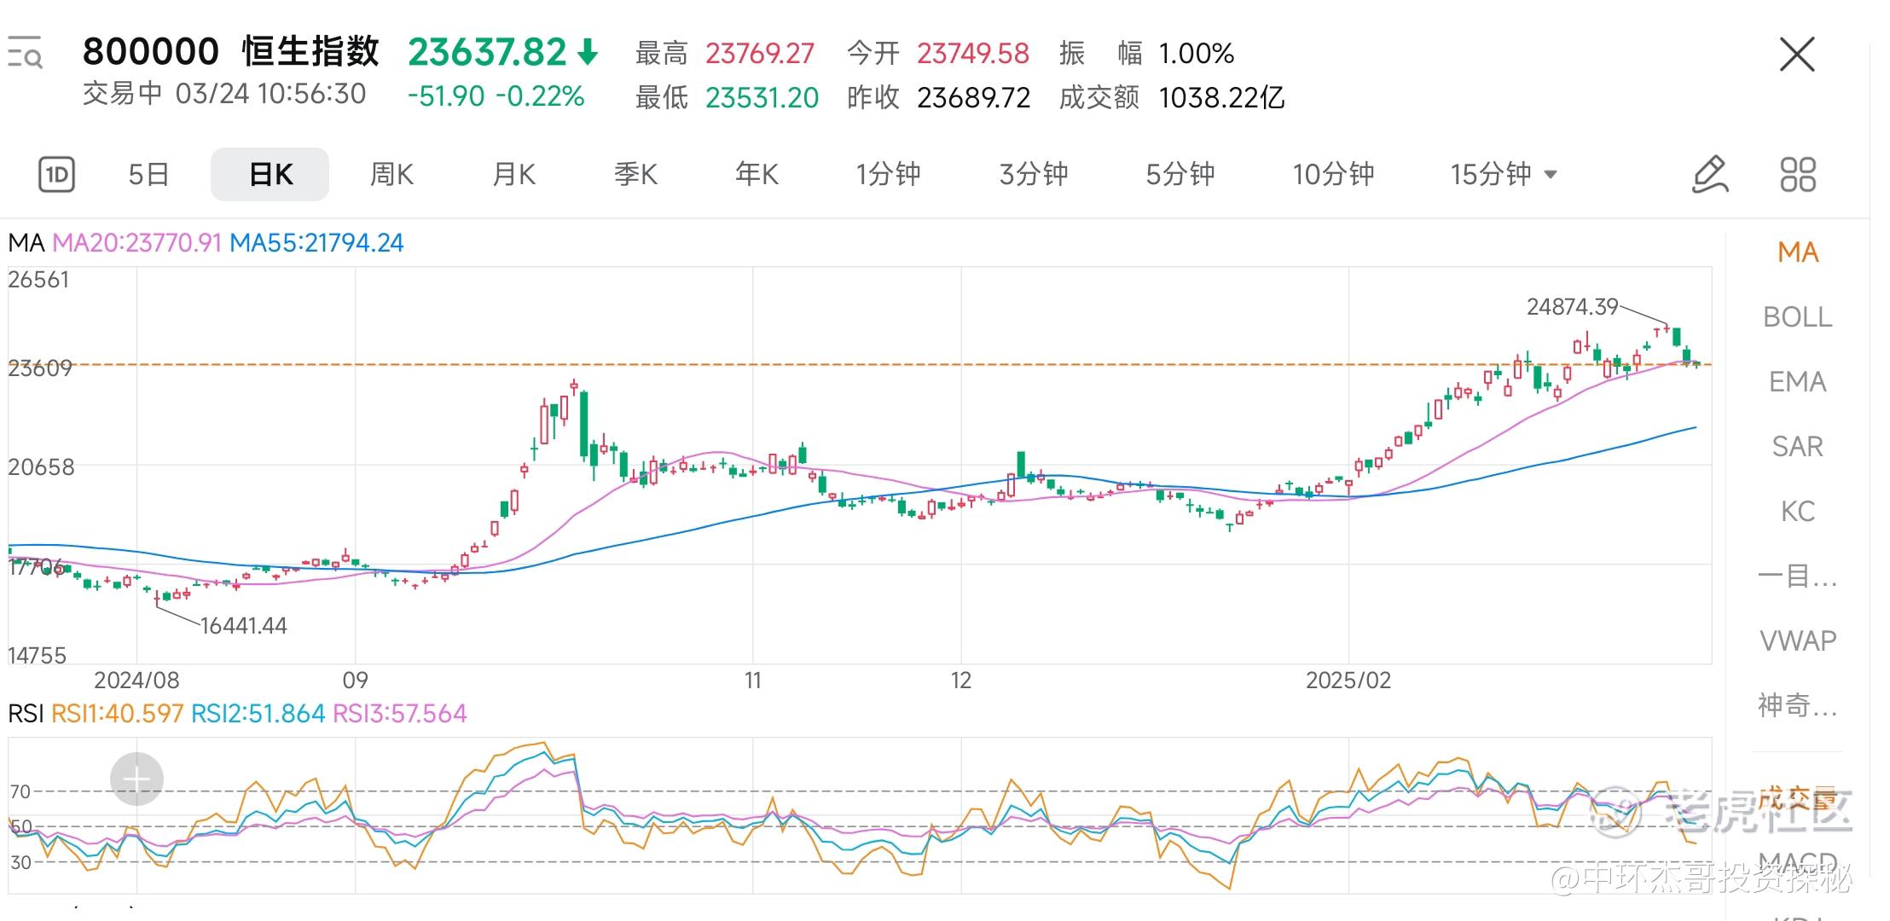Select the VWAP indicator

coord(1797,641)
